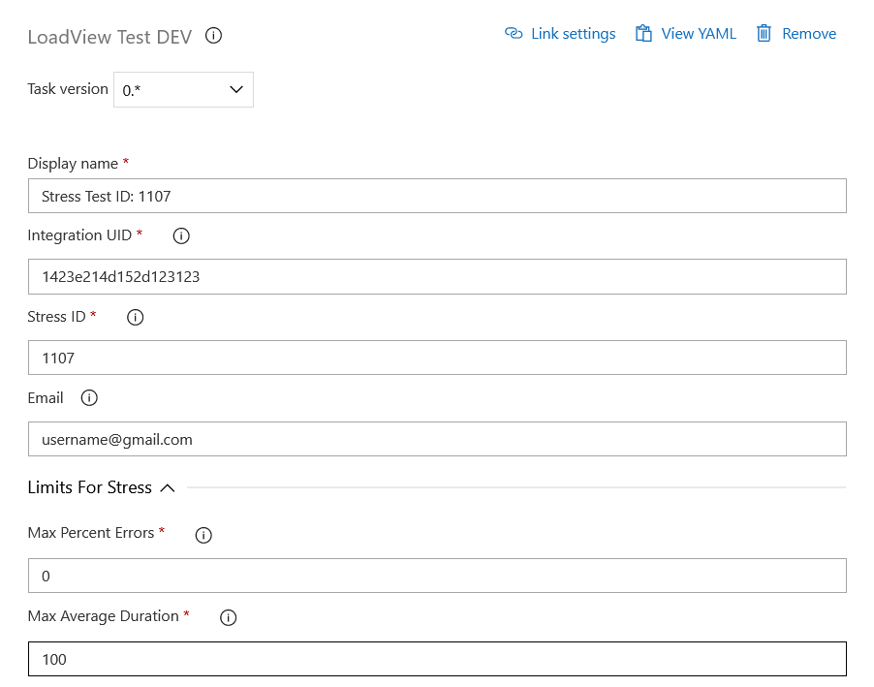This screenshot has height=687, width=874.
Task: Click the clipboard icon beside View YAML
Action: pyautogui.click(x=643, y=34)
